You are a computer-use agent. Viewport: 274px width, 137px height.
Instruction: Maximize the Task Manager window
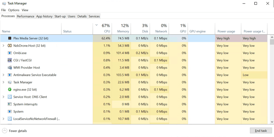pyautogui.click(x=256, y=4)
